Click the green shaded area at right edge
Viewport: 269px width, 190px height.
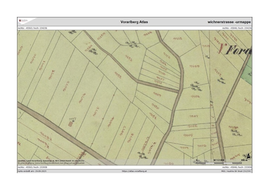[x=247, y=73]
